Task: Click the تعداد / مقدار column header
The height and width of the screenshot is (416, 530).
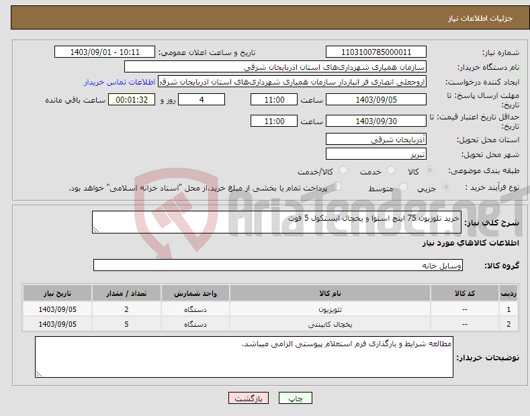Action: (126, 293)
